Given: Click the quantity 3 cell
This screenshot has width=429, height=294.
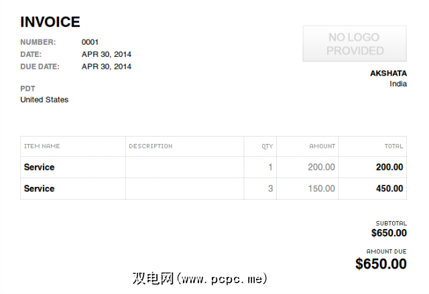Looking at the screenshot, I should click(270, 188).
